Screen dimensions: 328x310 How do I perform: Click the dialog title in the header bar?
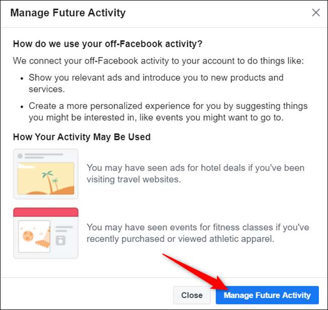(x=68, y=13)
